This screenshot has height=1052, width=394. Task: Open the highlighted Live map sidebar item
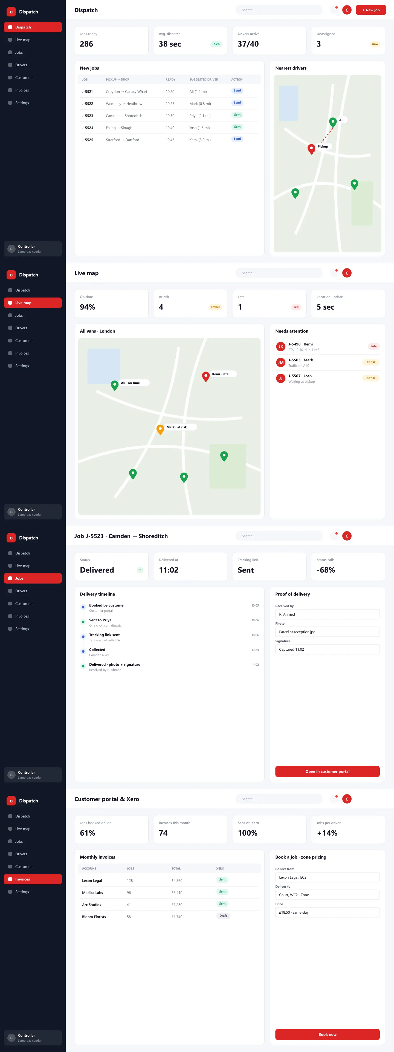pyautogui.click(x=33, y=303)
